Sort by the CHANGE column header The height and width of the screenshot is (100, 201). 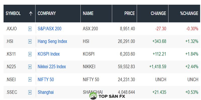pyautogui.click(x=158, y=13)
